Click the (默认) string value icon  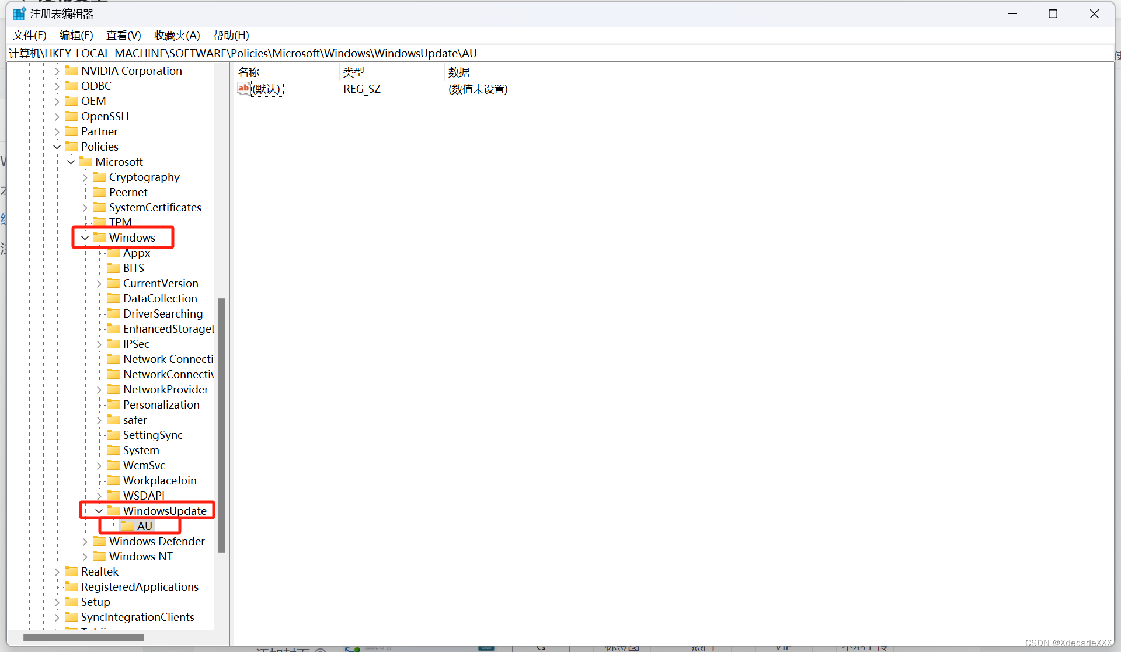[x=243, y=89]
